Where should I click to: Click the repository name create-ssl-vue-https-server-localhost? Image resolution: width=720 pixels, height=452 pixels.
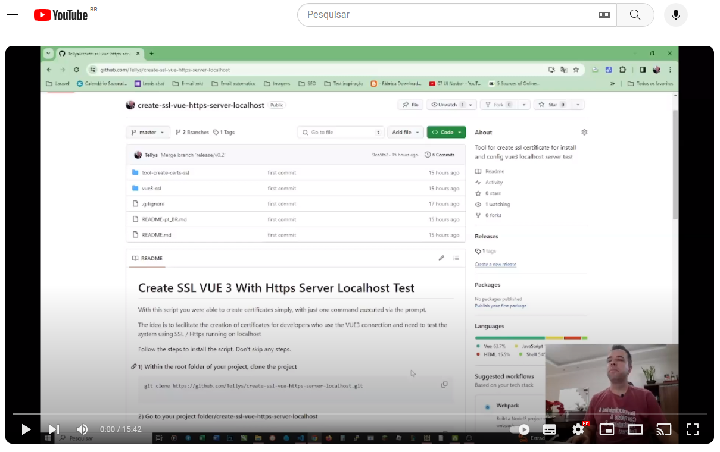201,105
